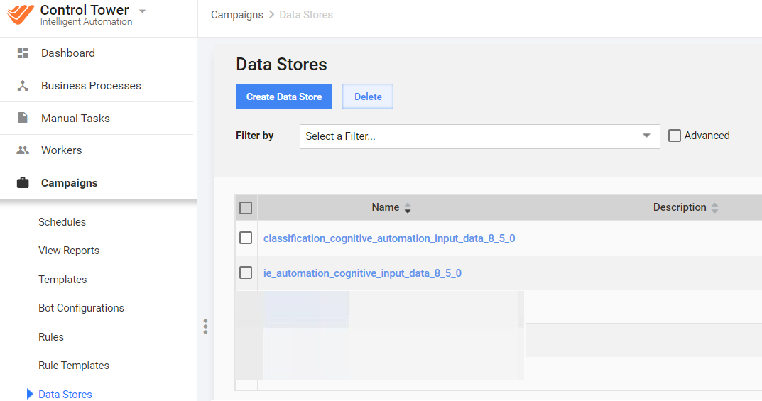
Task: Open Rules submenu item
Action: (51, 337)
